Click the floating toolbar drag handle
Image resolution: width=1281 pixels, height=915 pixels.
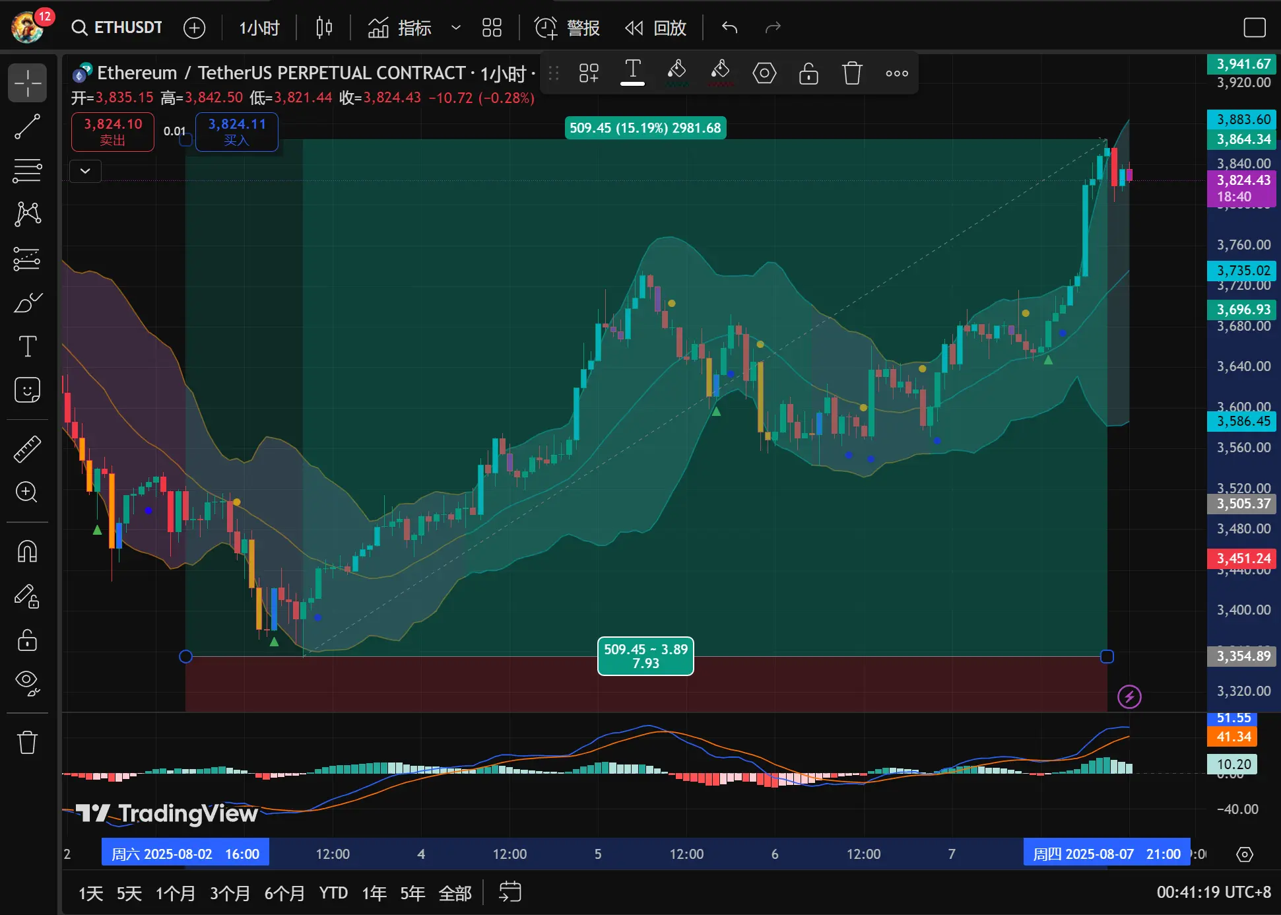point(553,73)
